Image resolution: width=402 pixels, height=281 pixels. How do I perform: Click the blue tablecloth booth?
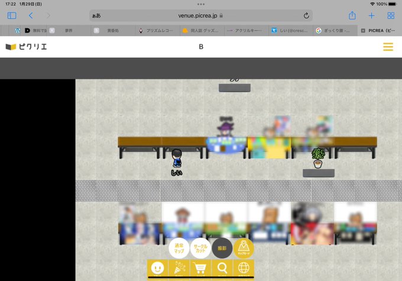tap(226, 146)
